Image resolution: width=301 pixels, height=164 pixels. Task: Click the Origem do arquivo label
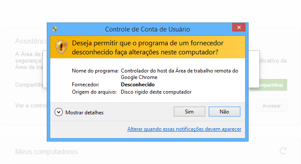(x=94, y=92)
